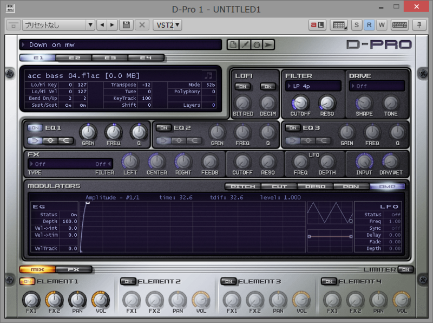Toggle LOFI decimation ON button
Screen dimensions: 433x323
coord(268,87)
